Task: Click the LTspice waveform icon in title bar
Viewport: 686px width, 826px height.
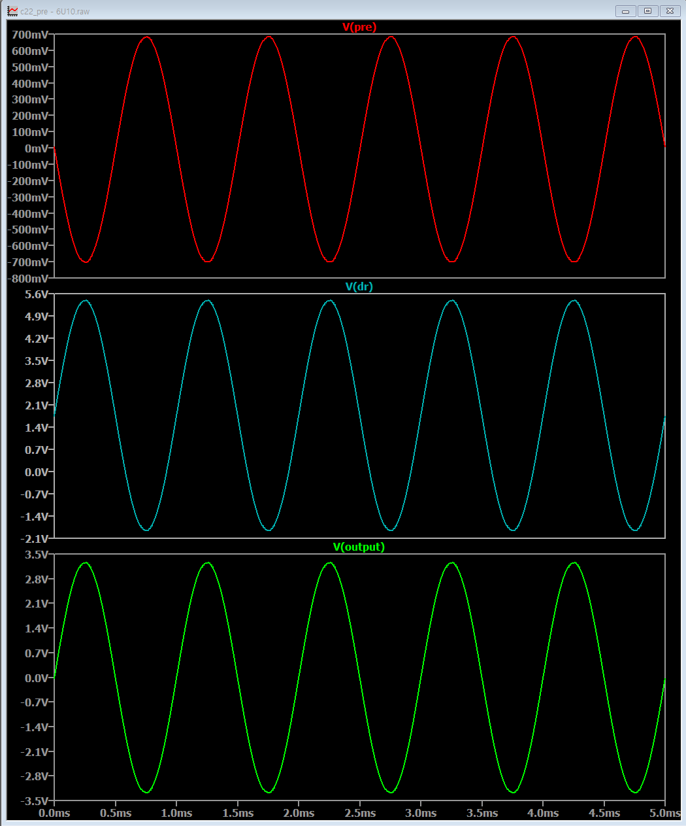Action: pyautogui.click(x=12, y=11)
